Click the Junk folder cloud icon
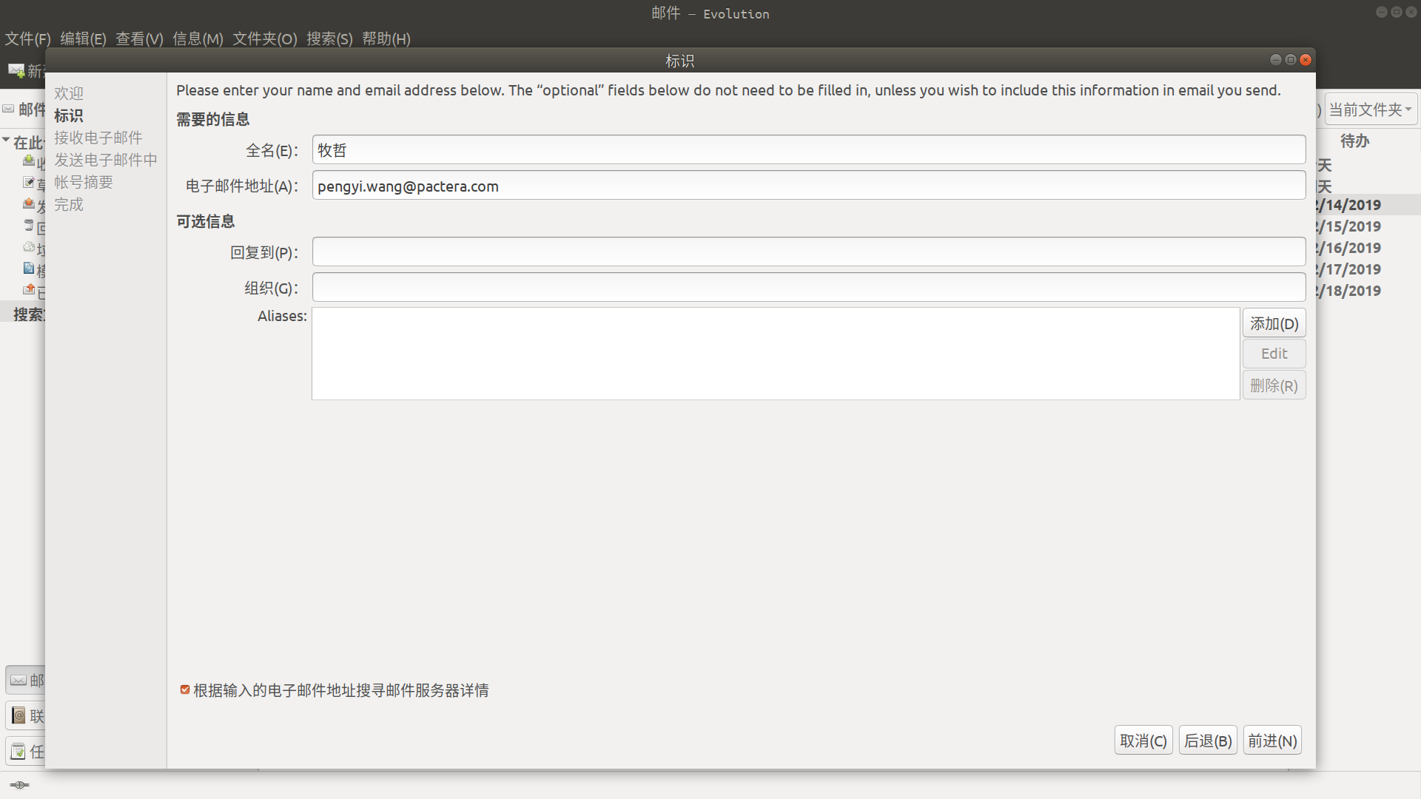 click(x=29, y=246)
